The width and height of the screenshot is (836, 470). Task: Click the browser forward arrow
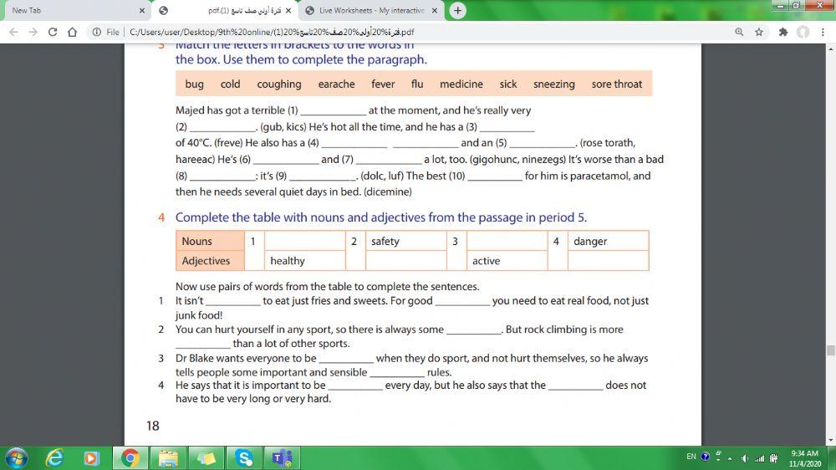tap(33, 32)
